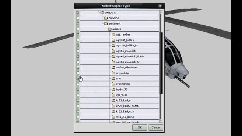Select the 'at_predator' label
This screenshot has height=136, width=242.
point(123,73)
